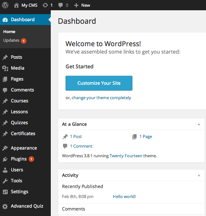Collapse the Activity panel
Image resolution: width=206 pixels, height=216 pixels.
click(199, 175)
